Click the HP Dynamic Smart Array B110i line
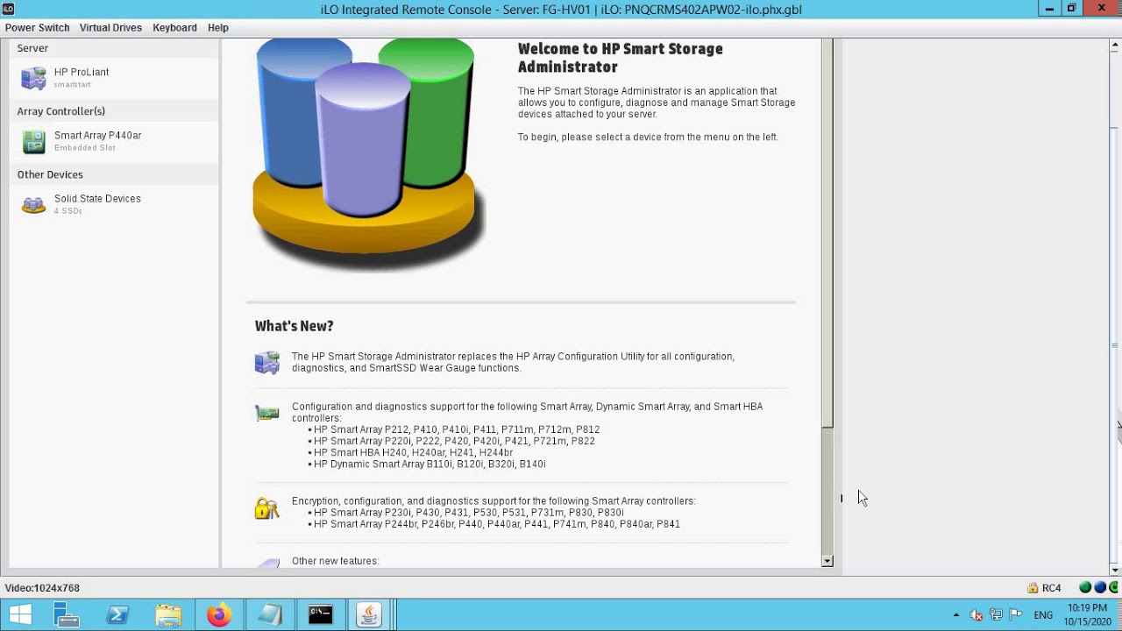1122x631 pixels. pos(430,464)
